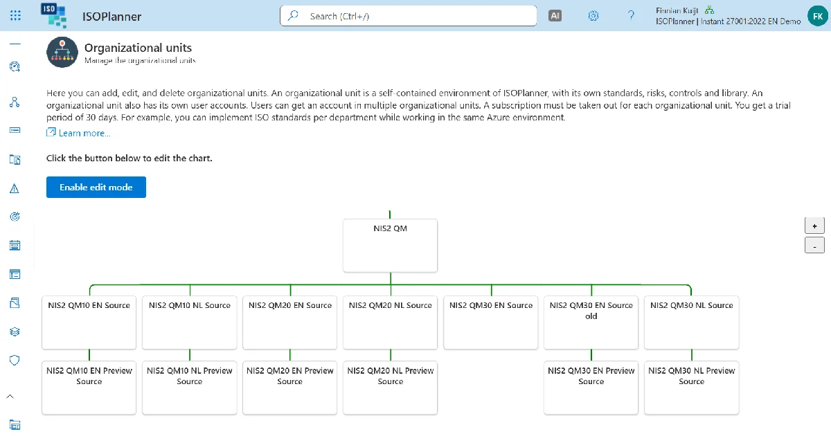This screenshot has height=436, width=831.
Task: Open the stacked layers sidebar icon
Action: [x=15, y=331]
